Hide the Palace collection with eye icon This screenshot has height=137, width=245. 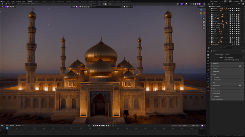pyautogui.click(x=235, y=9)
